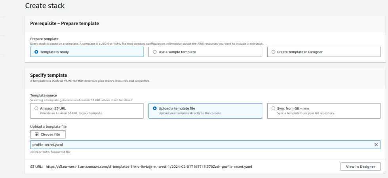
Task: Click the 'Template source' field label
Action: (x=43, y=95)
